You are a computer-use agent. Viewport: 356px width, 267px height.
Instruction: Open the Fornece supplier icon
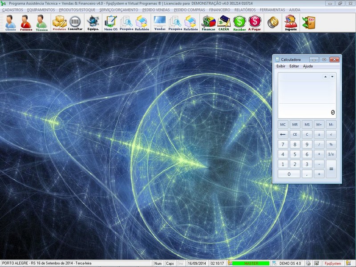[26, 23]
